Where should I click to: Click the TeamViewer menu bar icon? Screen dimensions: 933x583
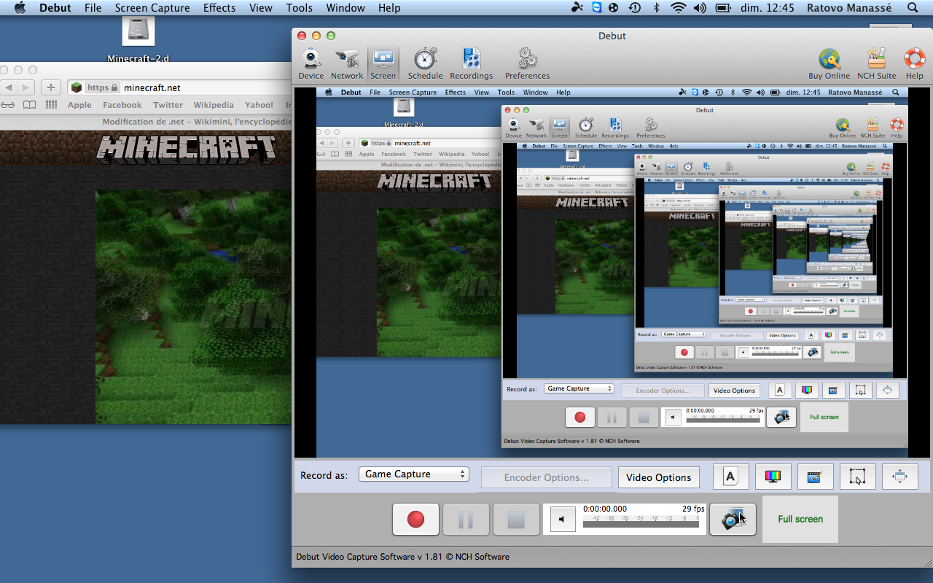(597, 8)
